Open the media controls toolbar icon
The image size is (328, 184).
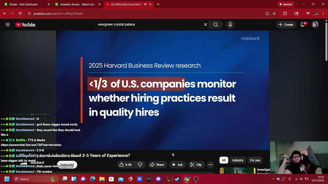pyautogui.click(x=308, y=14)
